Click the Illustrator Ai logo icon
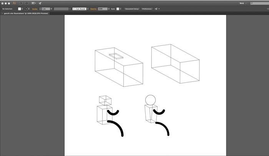269x156 pixels. tap(14, 3)
